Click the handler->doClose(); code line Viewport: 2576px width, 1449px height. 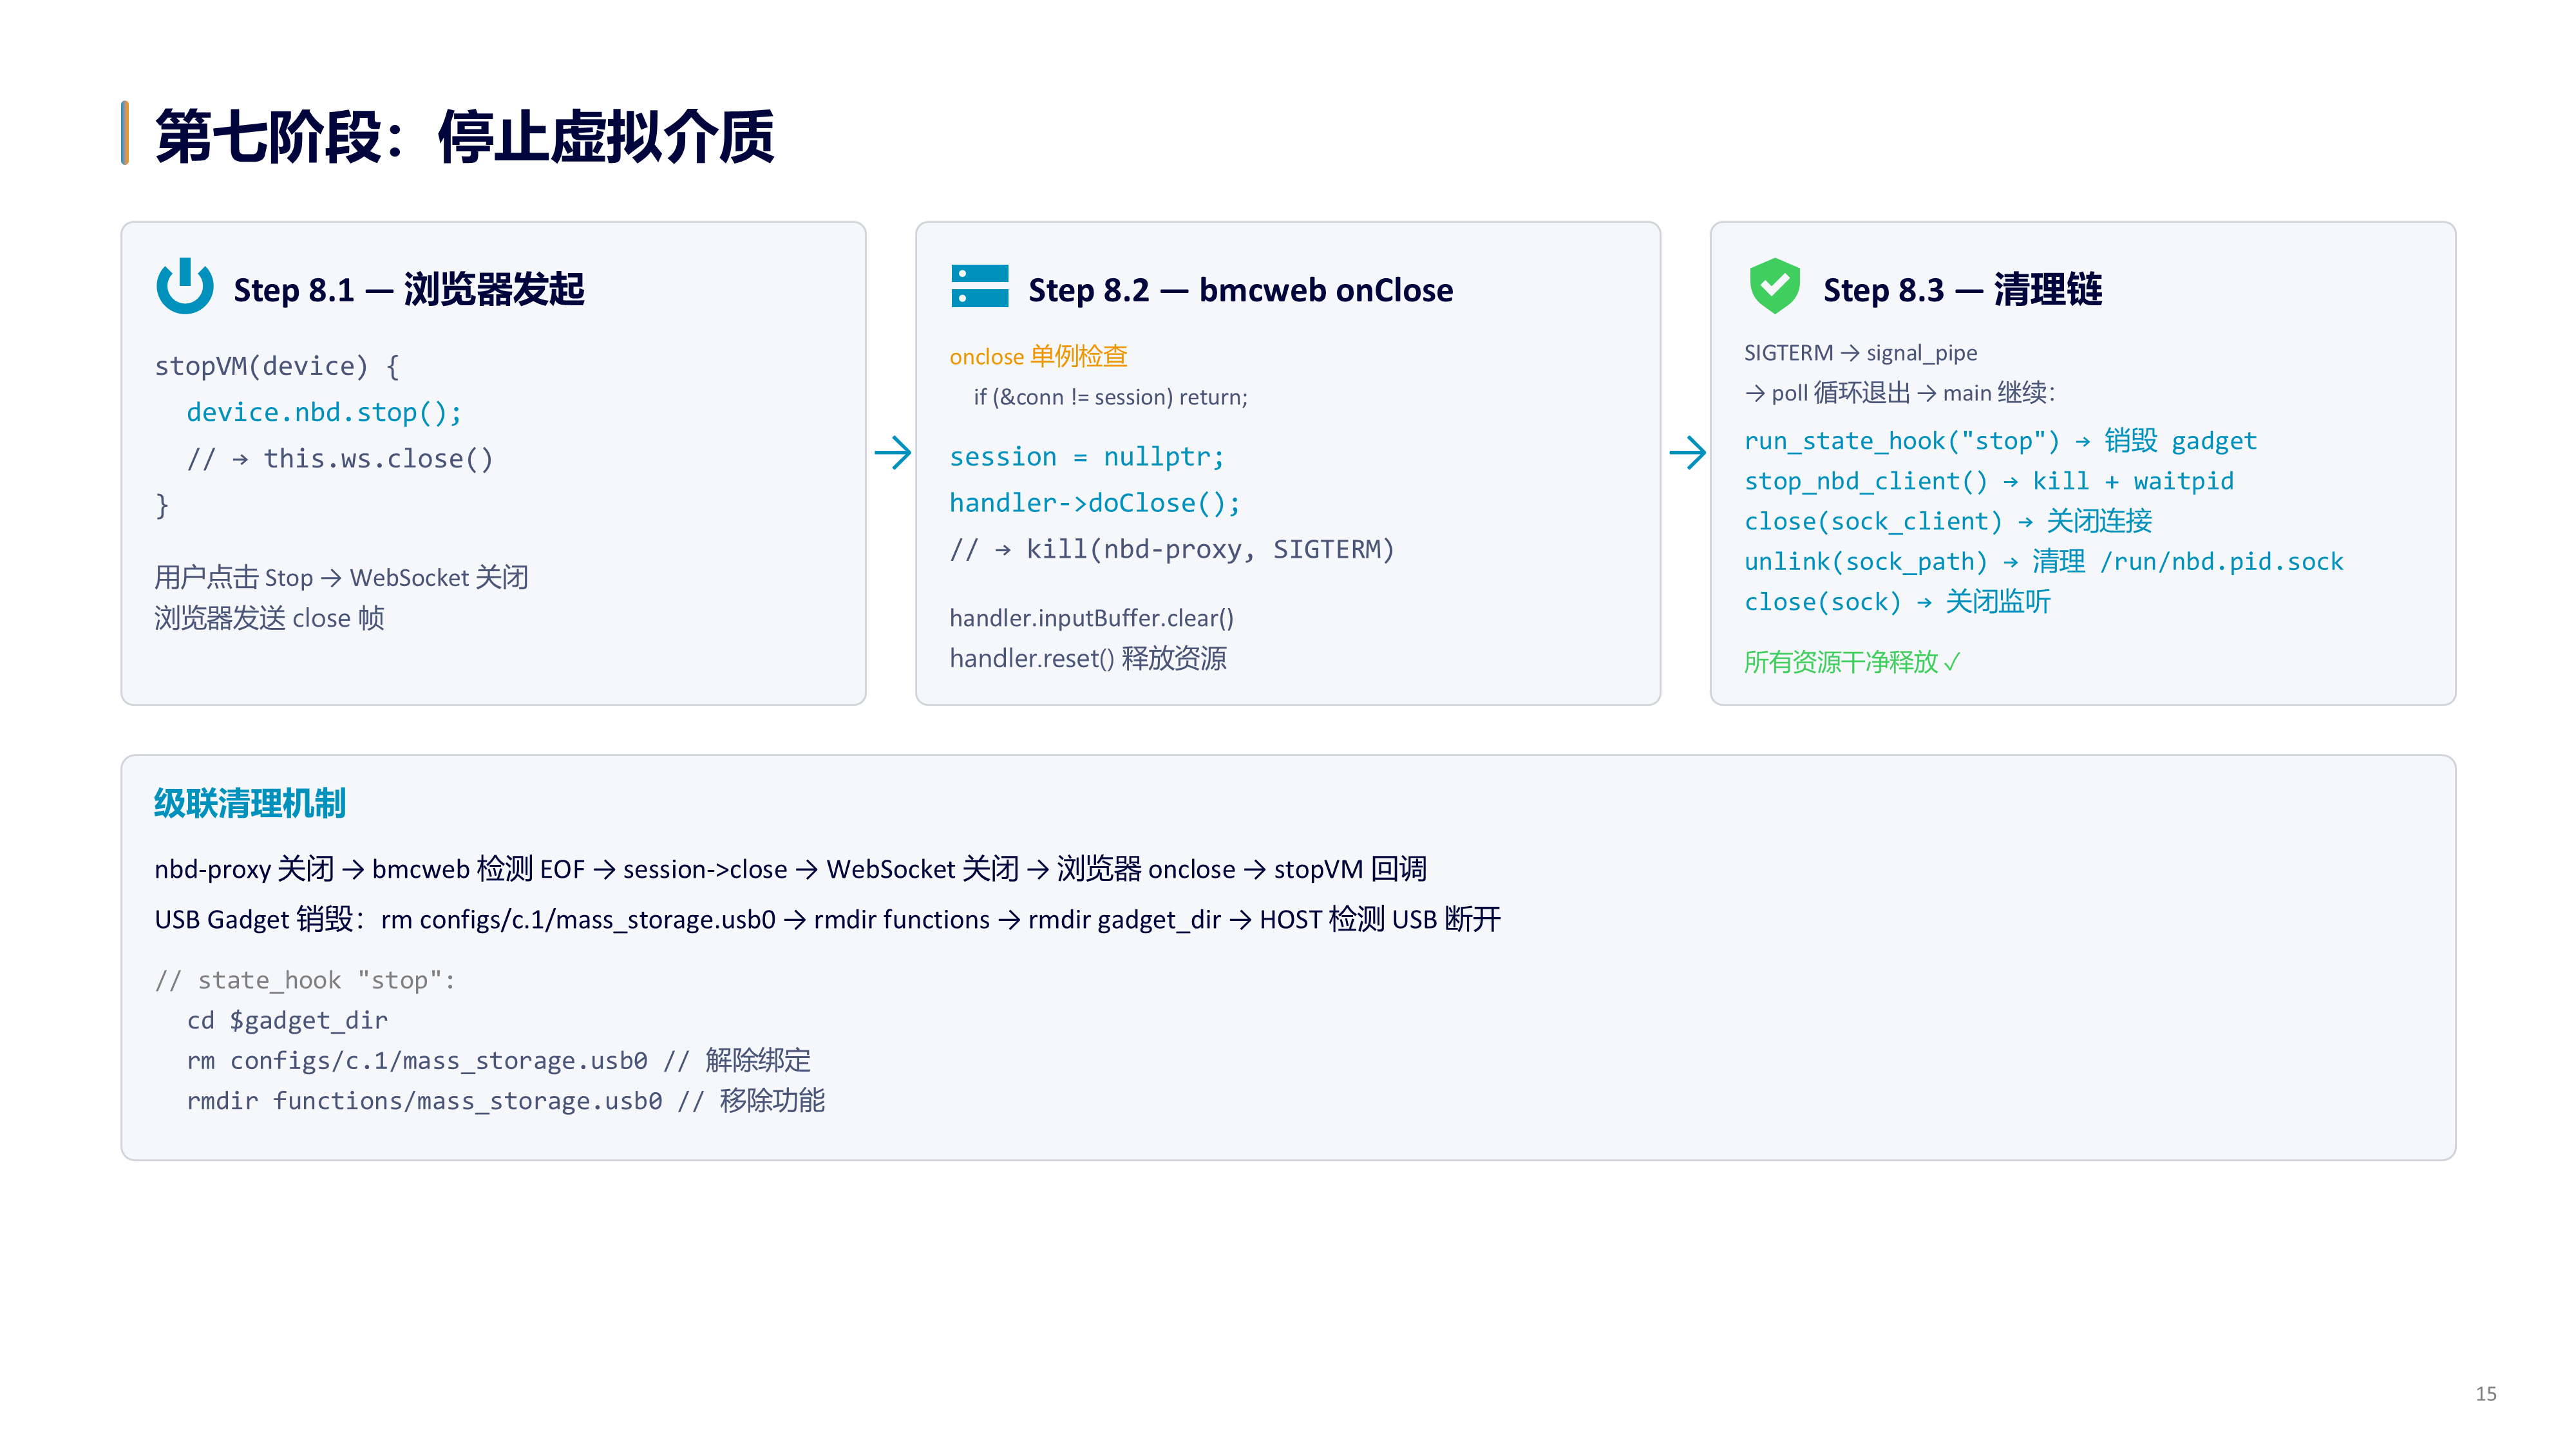(x=1095, y=503)
